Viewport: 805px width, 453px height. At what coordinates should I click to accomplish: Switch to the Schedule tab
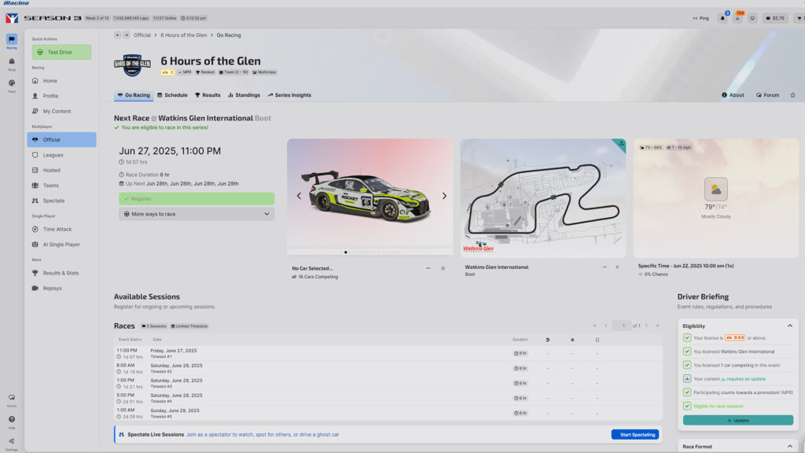(172, 95)
